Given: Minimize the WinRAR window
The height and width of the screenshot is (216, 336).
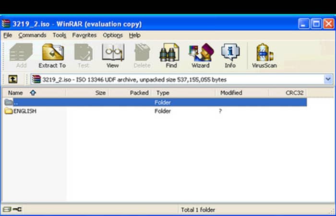Looking at the screenshot, I should [x=304, y=24].
